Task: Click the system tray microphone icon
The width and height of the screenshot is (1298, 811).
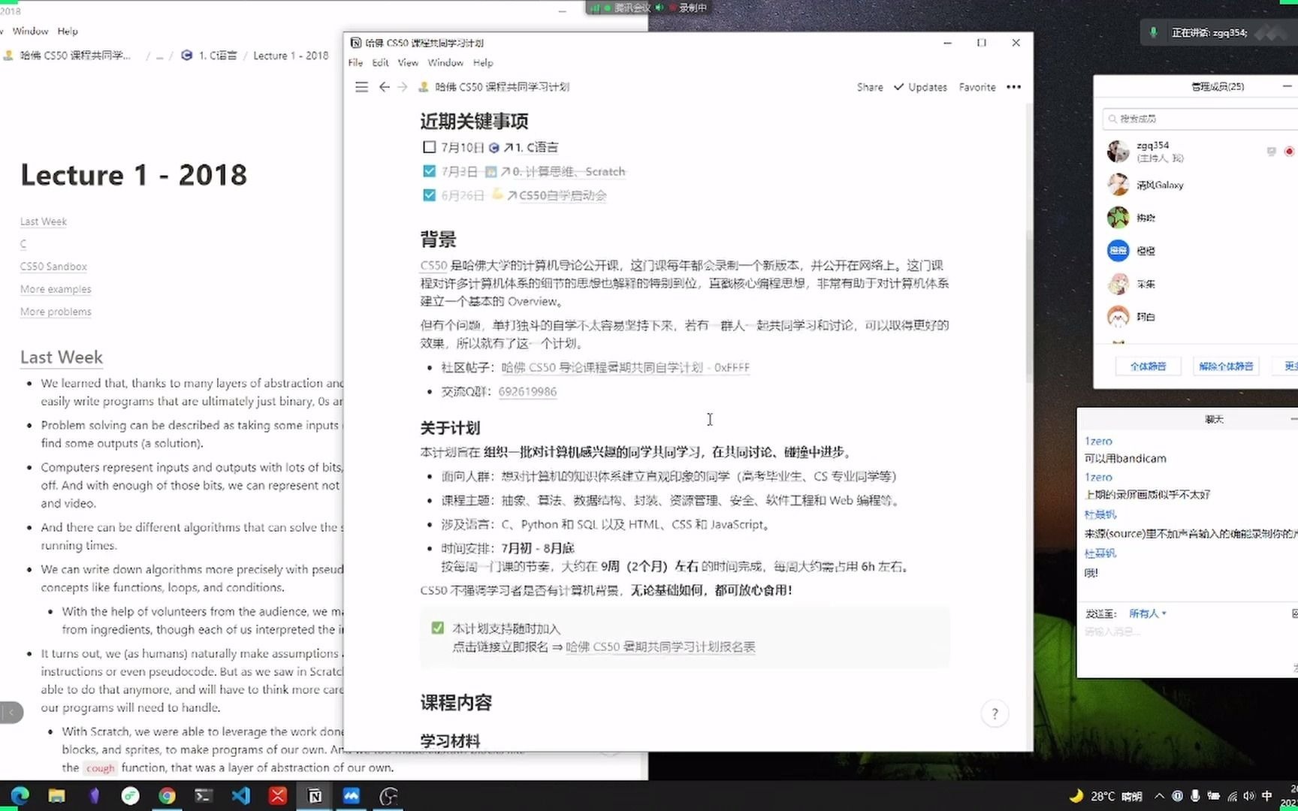Action: pos(1194,796)
